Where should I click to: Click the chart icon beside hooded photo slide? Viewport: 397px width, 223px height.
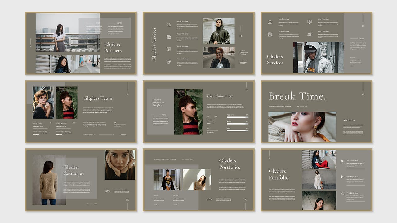(x=309, y=34)
